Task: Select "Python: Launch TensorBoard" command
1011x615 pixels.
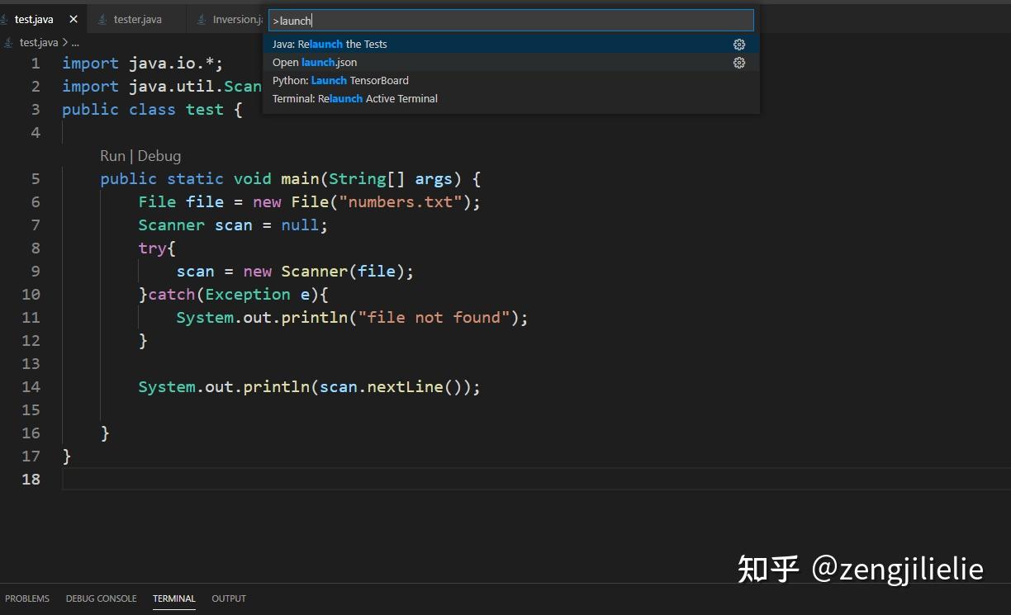Action: coord(339,80)
